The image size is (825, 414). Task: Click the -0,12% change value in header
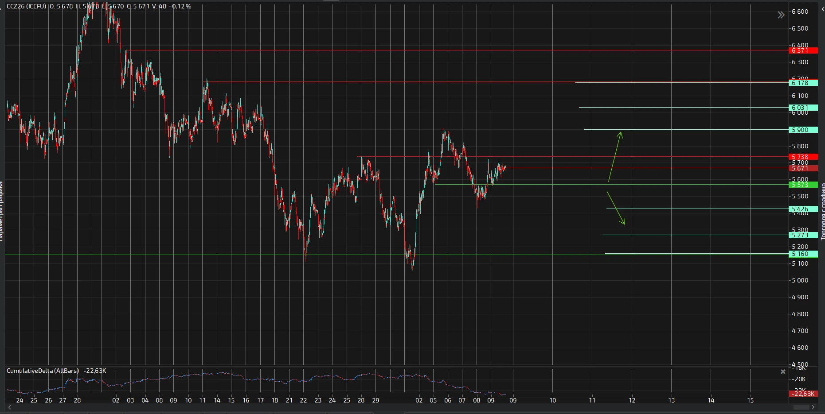[180, 6]
